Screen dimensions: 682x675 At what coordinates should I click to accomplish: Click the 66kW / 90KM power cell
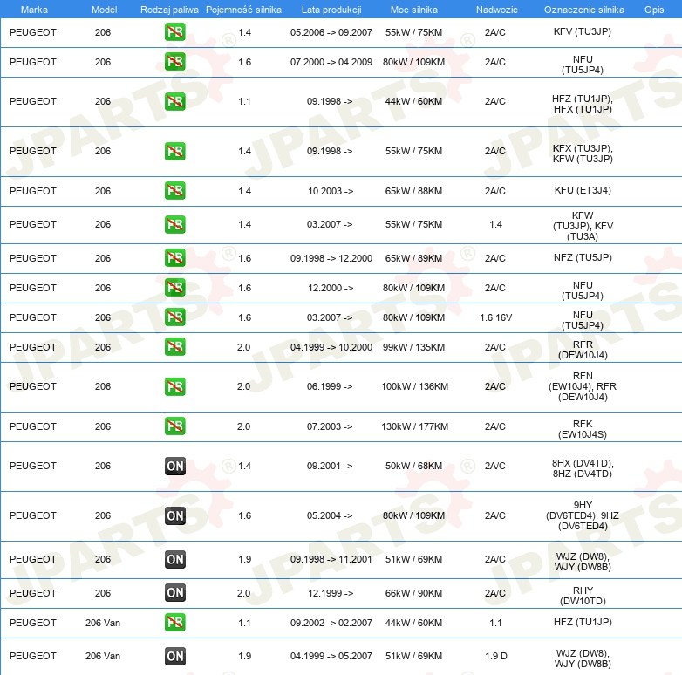413,593
